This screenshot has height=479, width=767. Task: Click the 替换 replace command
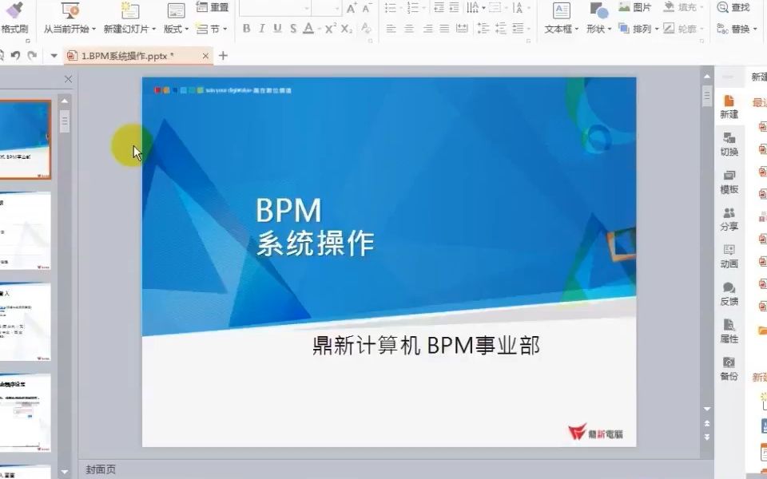tap(741, 27)
